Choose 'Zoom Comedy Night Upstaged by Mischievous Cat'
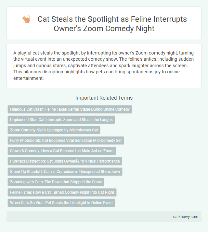The width and height of the screenshot is (208, 232). [54, 130]
